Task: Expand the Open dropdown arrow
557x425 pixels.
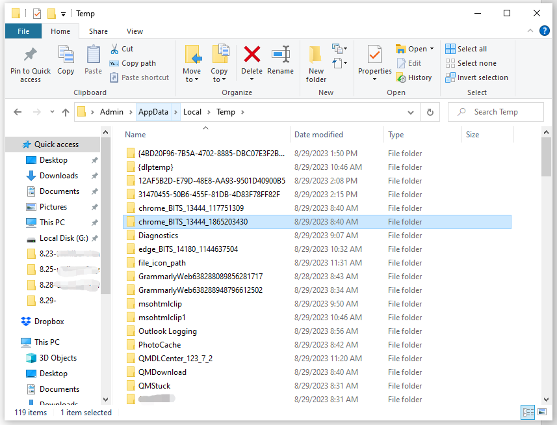Action: coord(432,49)
